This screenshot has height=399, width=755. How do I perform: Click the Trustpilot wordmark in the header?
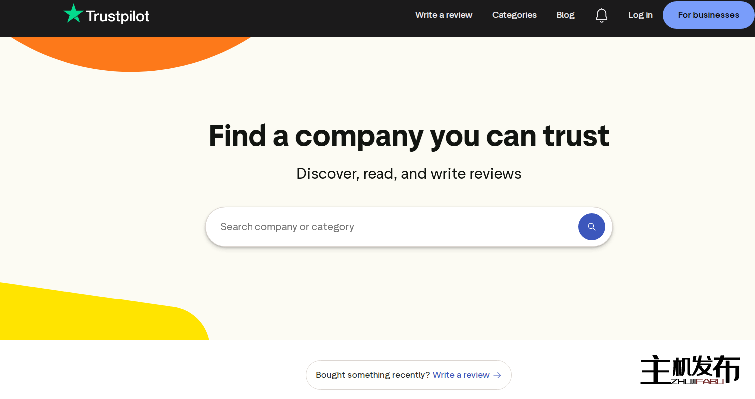coord(118,16)
